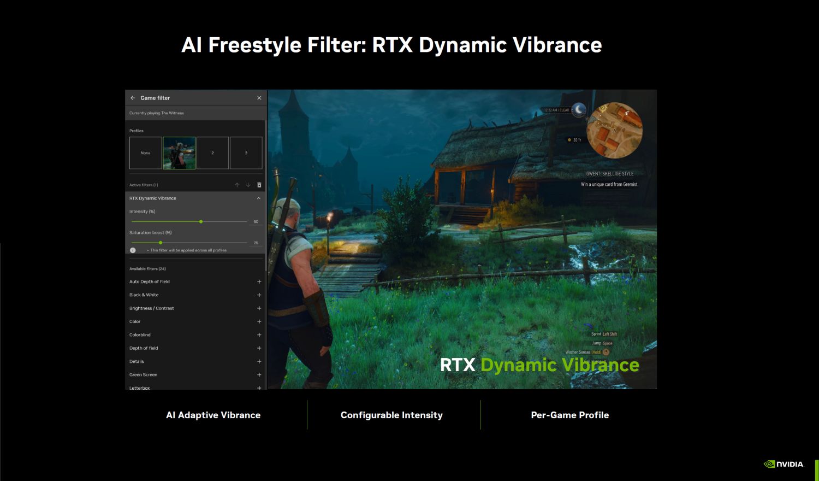This screenshot has width=819, height=481.
Task: Click the filter panel vertical scrollbar
Action: (x=266, y=196)
